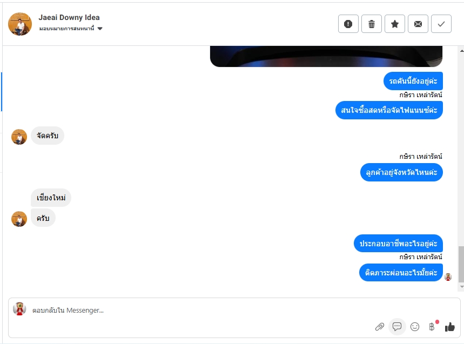Select the ติดภาระผ่อนอะไรมั้ยค่ะ sent message

point(401,272)
